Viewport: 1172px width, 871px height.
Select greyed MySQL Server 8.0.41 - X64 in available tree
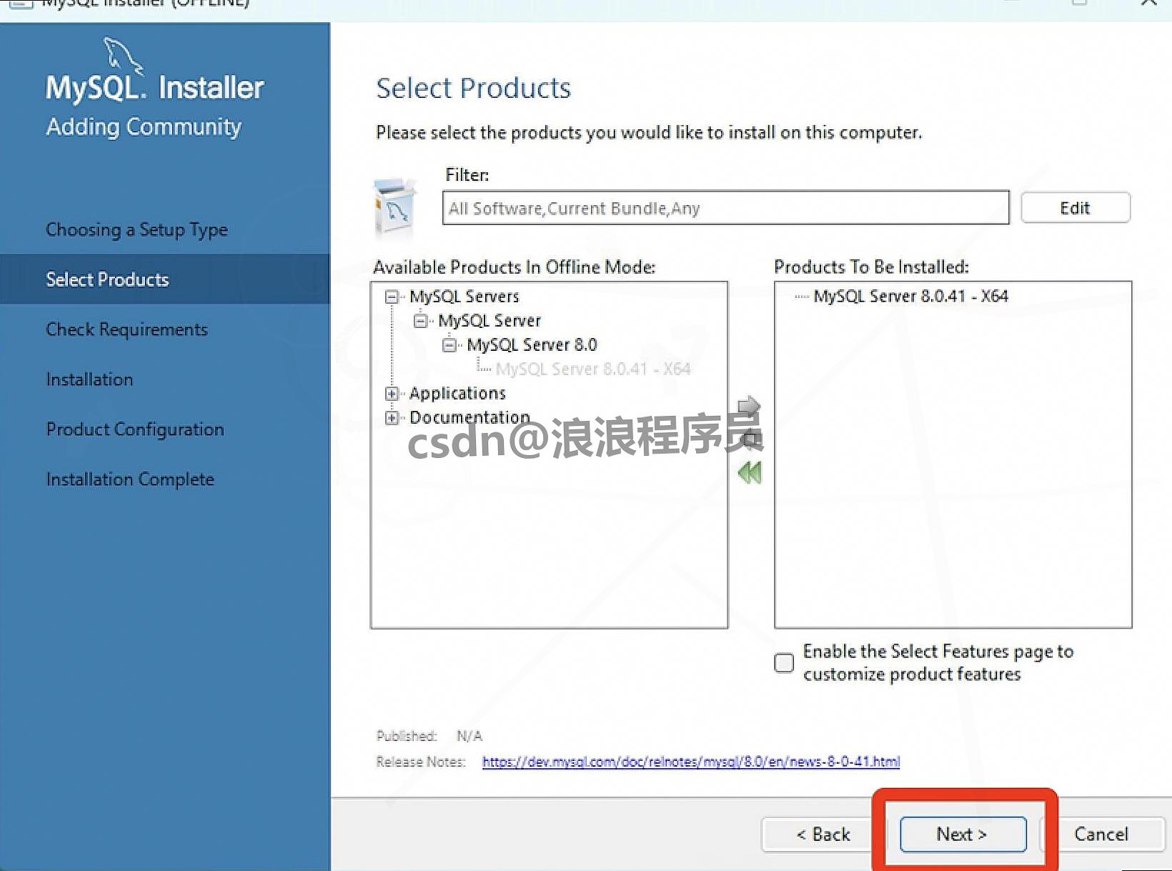[x=592, y=369]
